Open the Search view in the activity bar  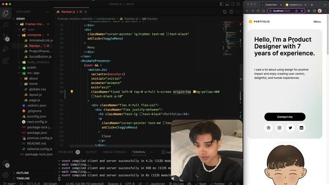tap(6, 25)
